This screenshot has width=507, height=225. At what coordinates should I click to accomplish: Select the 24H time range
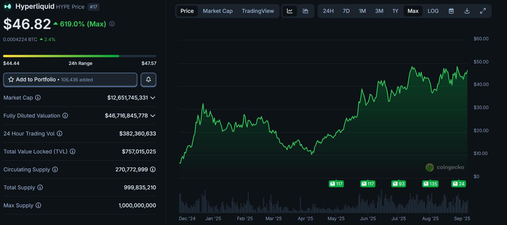pyautogui.click(x=328, y=11)
